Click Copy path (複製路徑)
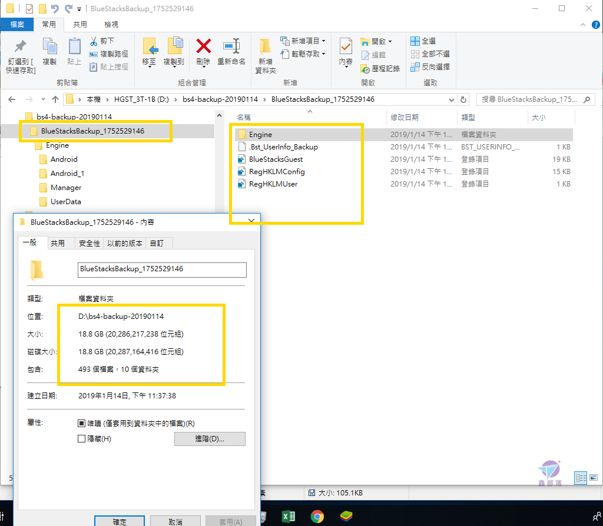Image resolution: width=603 pixels, height=526 pixels. [109, 54]
